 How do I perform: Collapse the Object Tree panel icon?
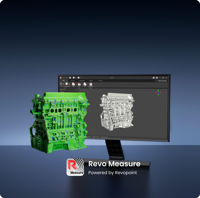pyautogui.click(x=77, y=90)
